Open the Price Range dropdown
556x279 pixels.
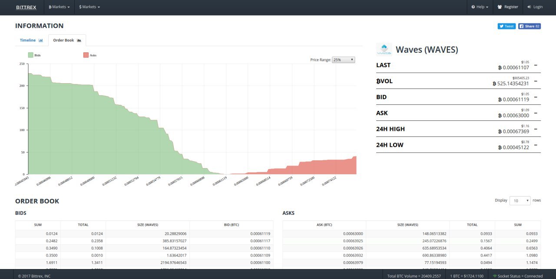click(x=343, y=60)
